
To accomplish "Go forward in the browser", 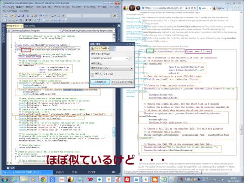I will 138,8.
